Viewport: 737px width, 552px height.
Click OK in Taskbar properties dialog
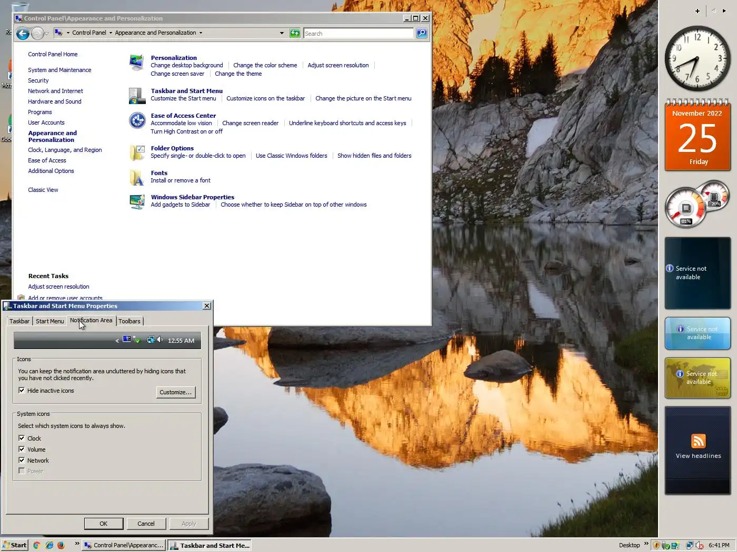coord(104,524)
